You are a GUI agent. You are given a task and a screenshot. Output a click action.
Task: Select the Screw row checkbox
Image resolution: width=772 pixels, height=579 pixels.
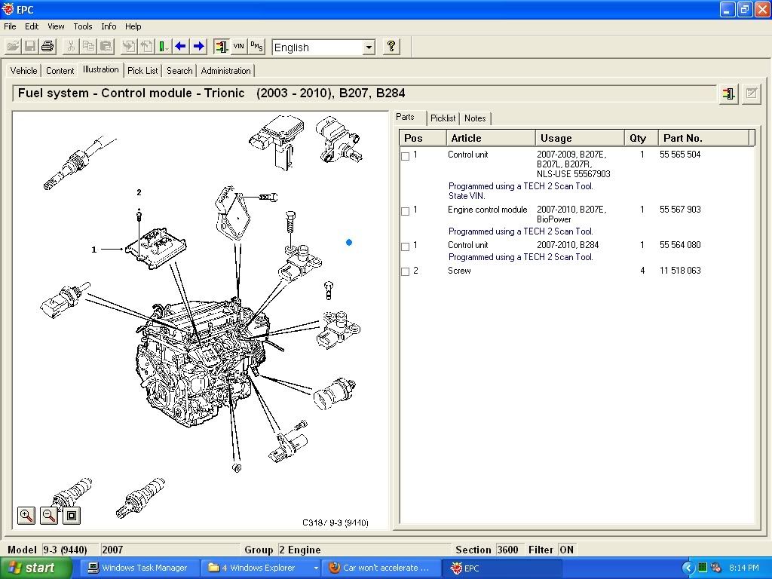tap(406, 271)
